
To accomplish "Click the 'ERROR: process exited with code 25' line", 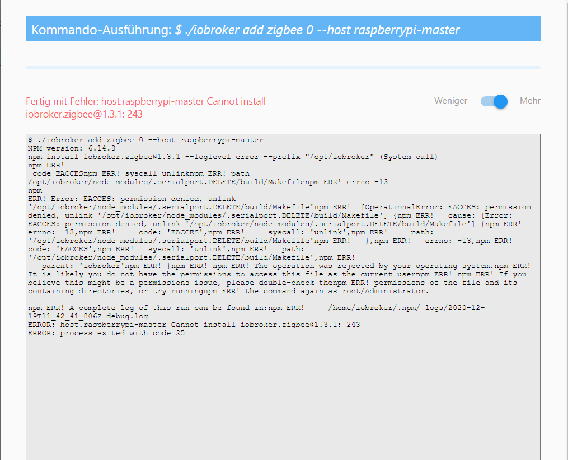I will tap(106, 333).
